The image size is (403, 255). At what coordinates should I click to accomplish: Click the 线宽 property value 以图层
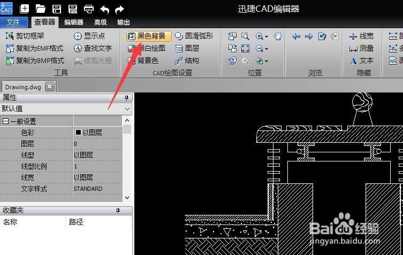pos(97,177)
